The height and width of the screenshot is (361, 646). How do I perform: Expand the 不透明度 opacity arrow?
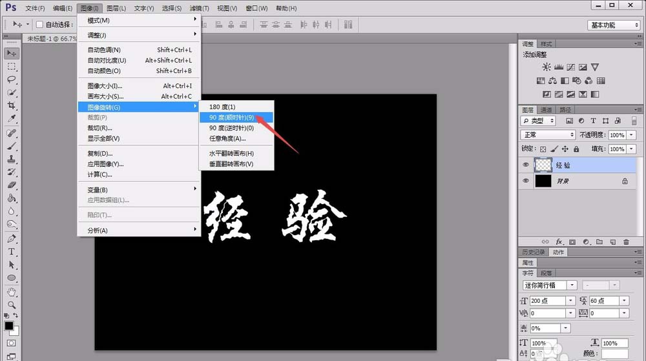pyautogui.click(x=631, y=135)
